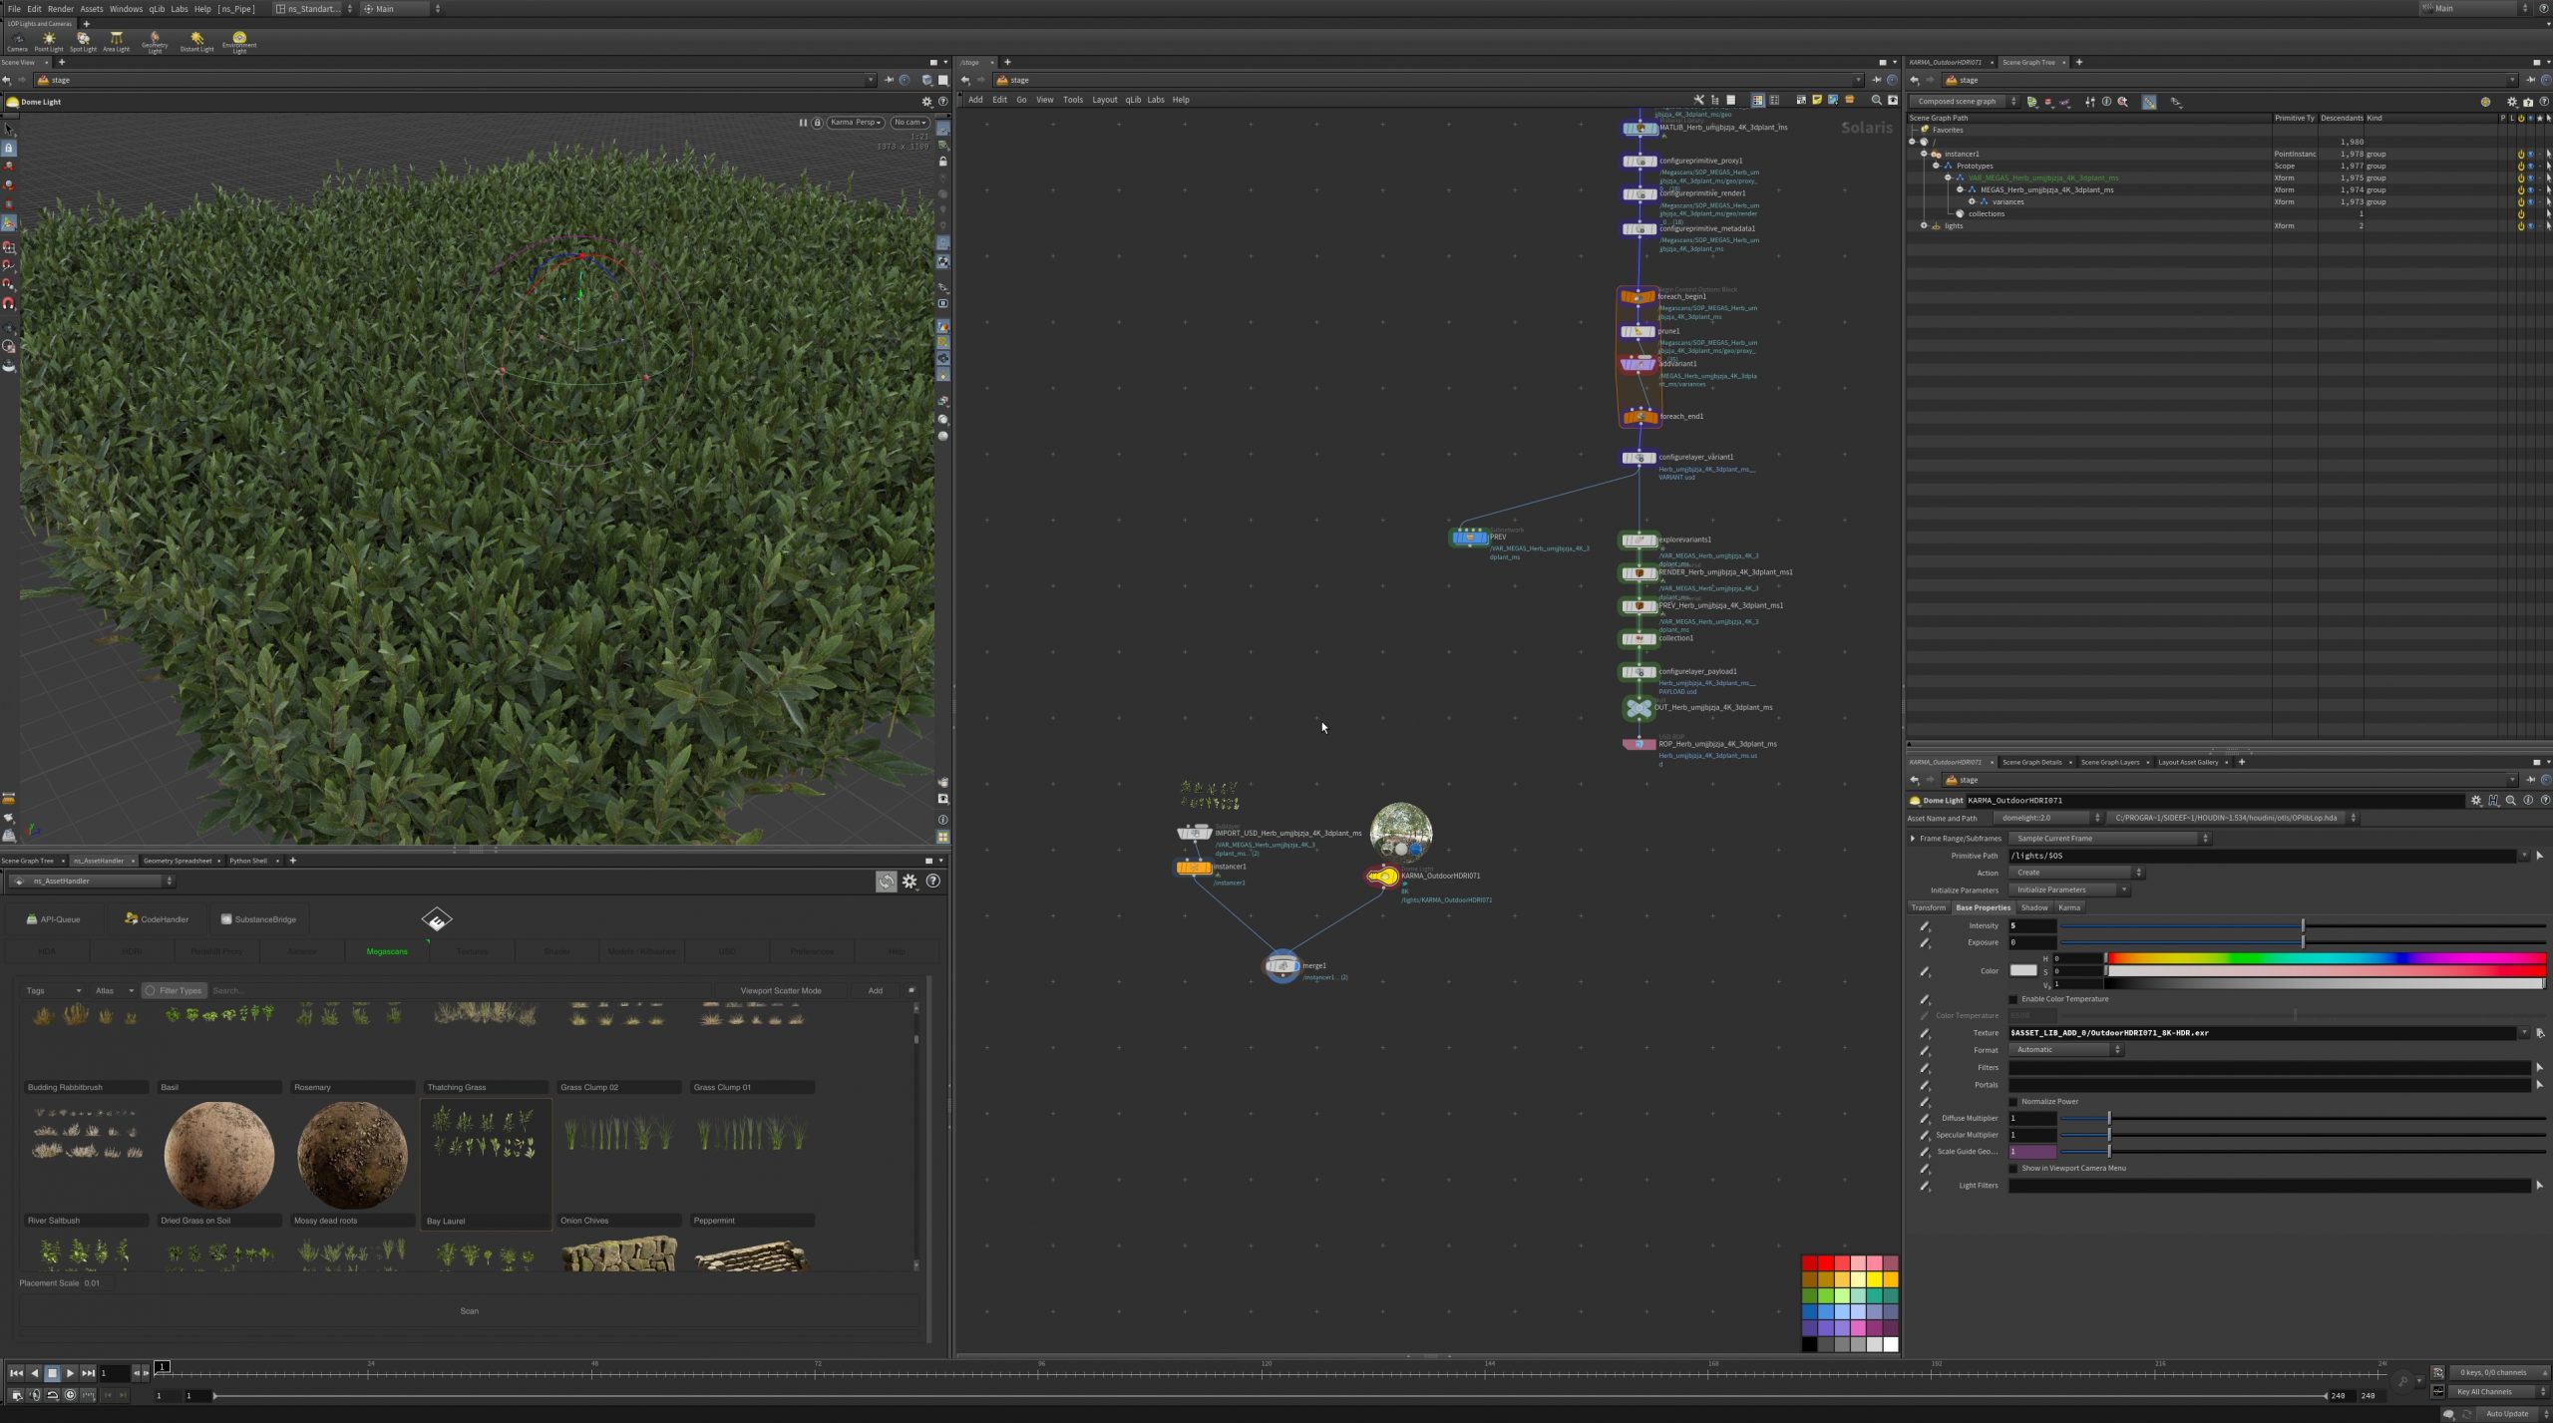Check Show in Viewport Camera Menu
Screen dimensions: 2553x1423
[2013, 1169]
